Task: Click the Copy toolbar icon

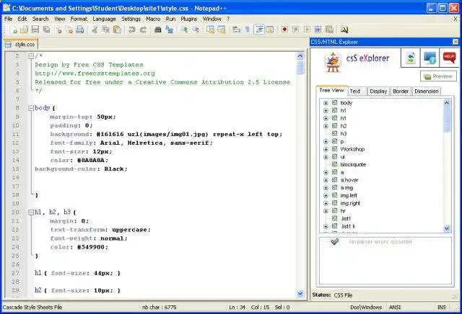Action: click(105, 30)
